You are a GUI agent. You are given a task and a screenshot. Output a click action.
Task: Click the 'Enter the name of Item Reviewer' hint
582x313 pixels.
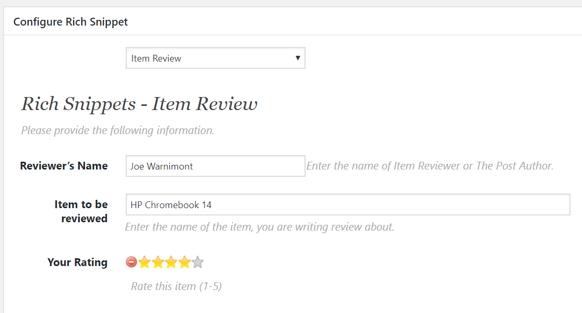(x=429, y=166)
